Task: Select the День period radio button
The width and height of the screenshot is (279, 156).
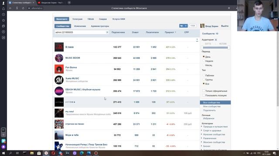Action: click(204, 57)
